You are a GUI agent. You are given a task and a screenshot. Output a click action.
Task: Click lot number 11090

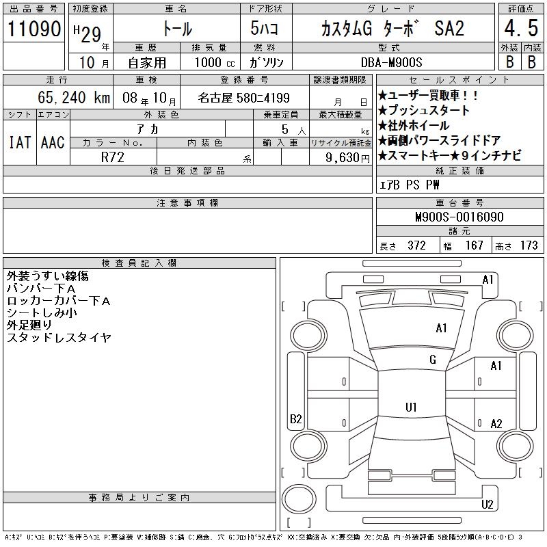[34, 29]
